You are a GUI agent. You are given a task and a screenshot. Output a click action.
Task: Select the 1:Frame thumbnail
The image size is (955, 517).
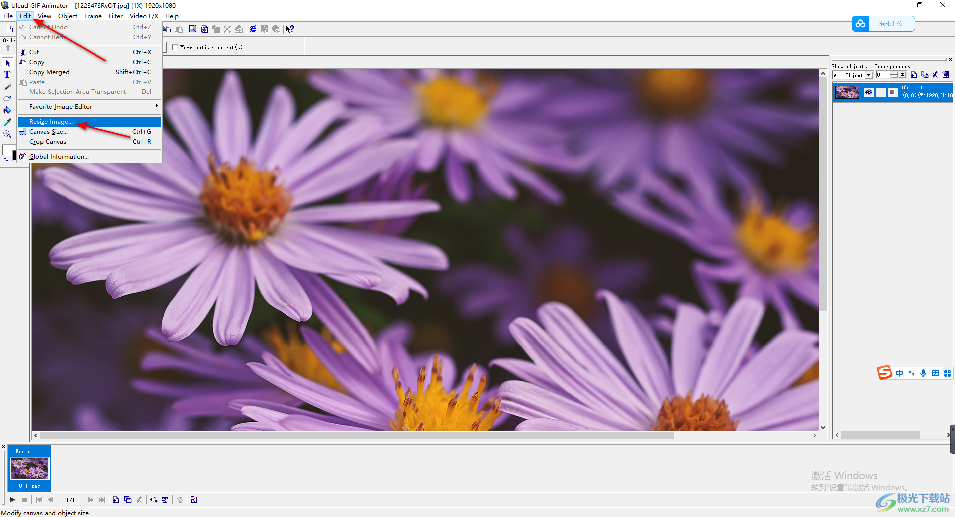30,468
